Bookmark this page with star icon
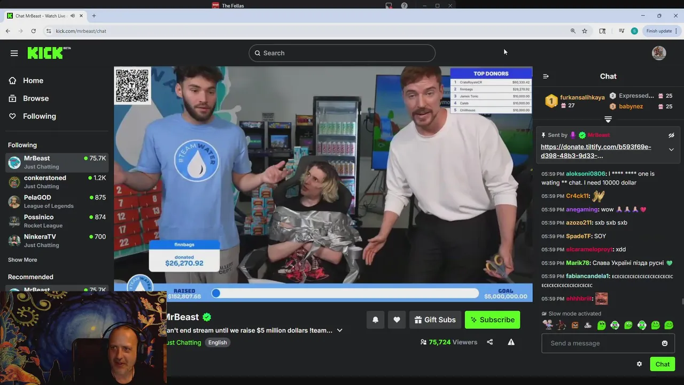Screen dimensions: 684x385 585,31
